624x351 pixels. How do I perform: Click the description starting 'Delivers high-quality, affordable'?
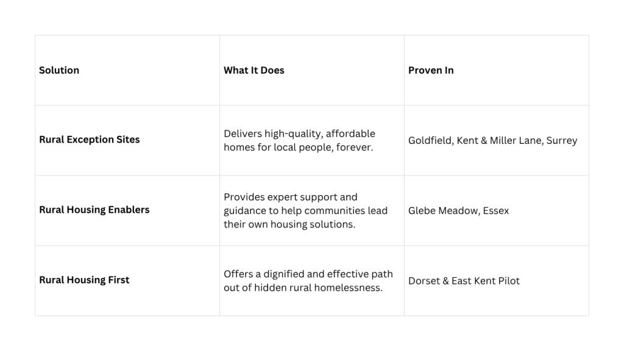(x=299, y=140)
